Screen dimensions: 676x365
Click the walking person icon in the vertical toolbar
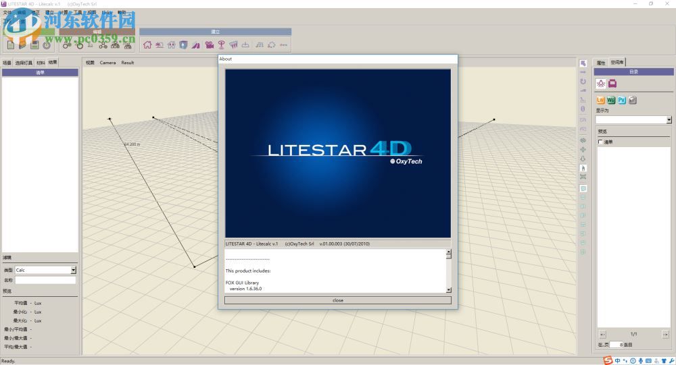click(583, 168)
